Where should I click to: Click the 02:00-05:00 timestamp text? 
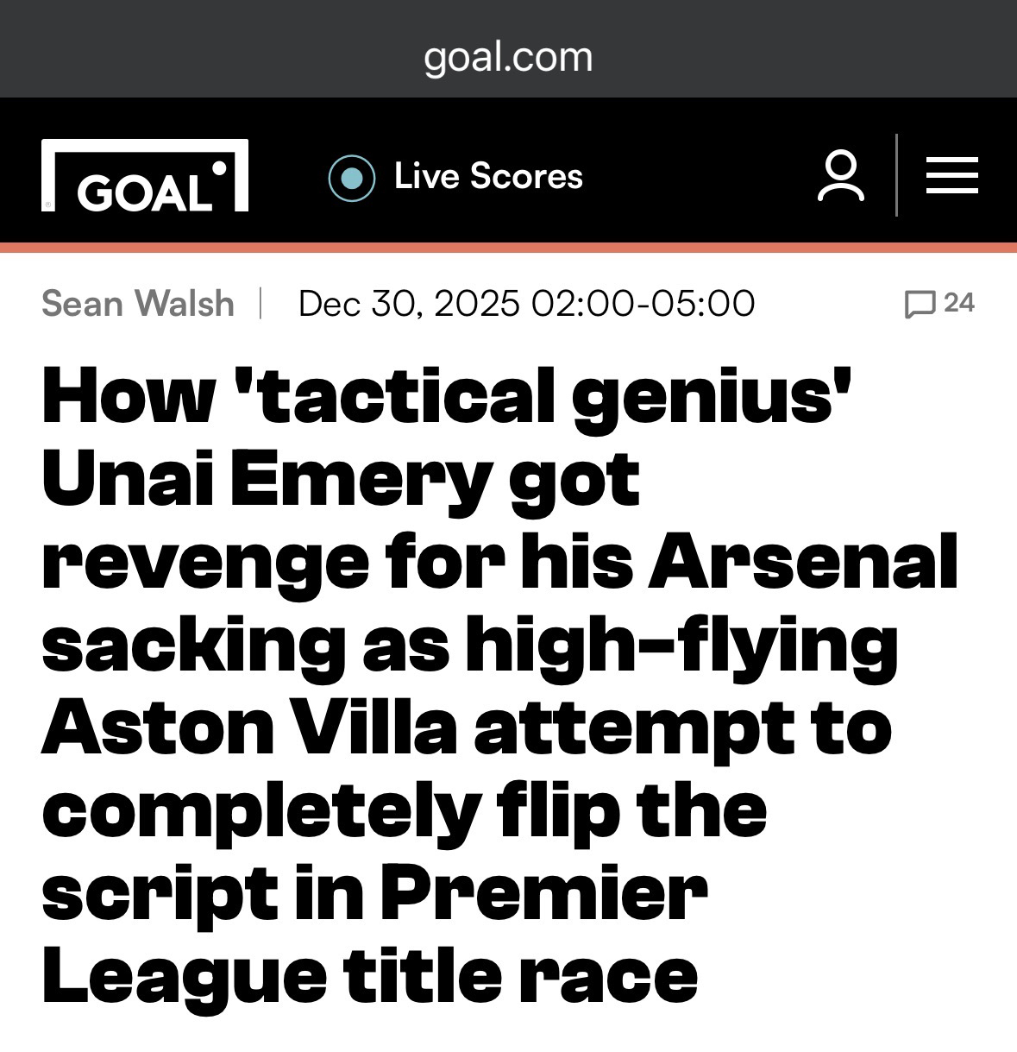[x=643, y=304]
